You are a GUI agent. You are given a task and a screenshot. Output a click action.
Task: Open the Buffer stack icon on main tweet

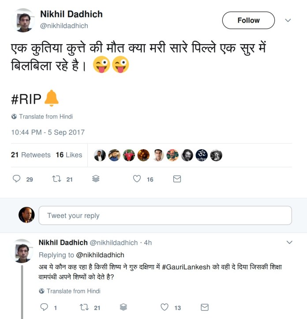click(x=96, y=179)
